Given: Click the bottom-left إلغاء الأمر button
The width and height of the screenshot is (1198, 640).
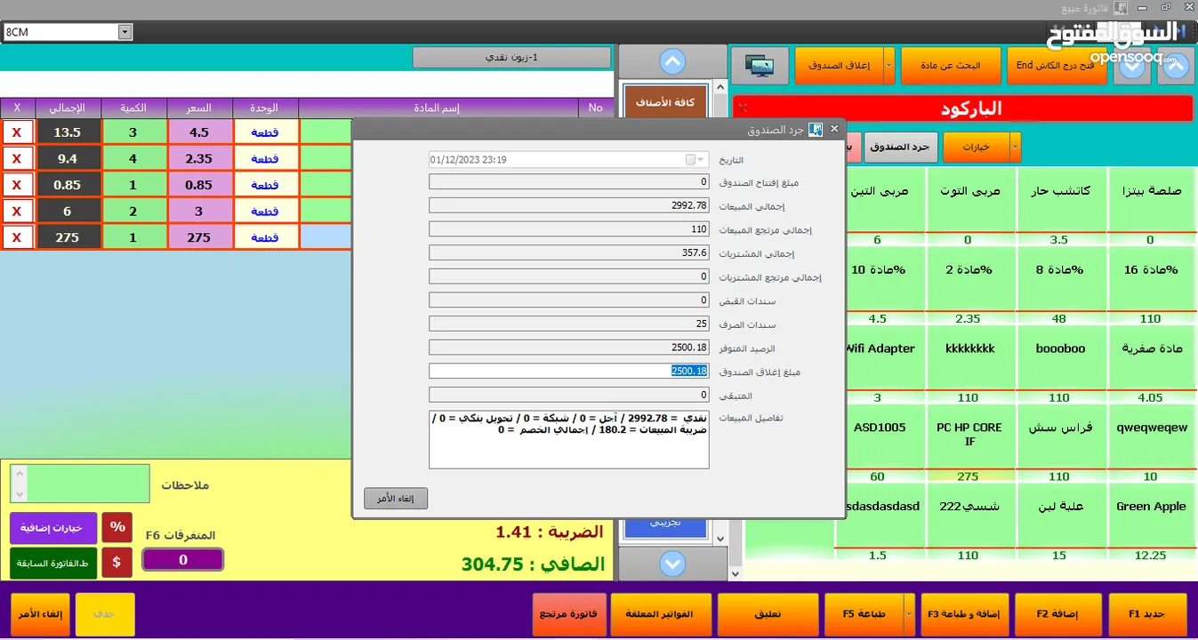Looking at the screenshot, I should point(40,614).
